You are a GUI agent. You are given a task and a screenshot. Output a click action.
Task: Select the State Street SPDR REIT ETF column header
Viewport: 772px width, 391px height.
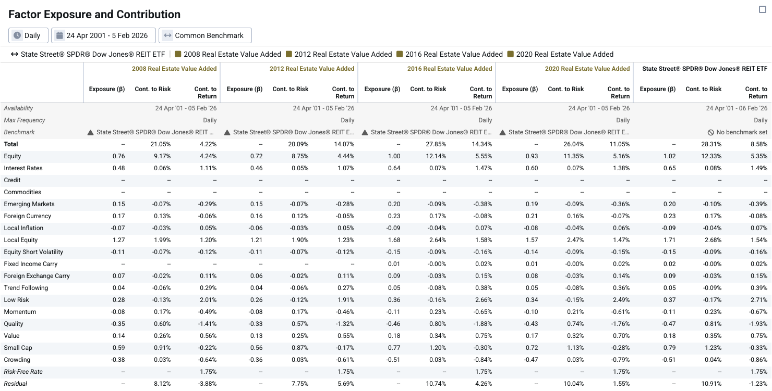tap(705, 68)
